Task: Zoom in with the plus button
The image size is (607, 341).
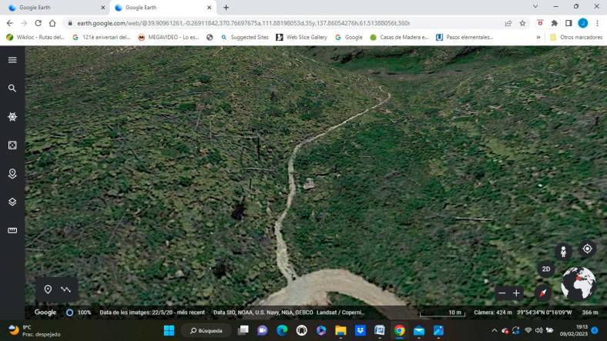Action: pyautogui.click(x=516, y=293)
